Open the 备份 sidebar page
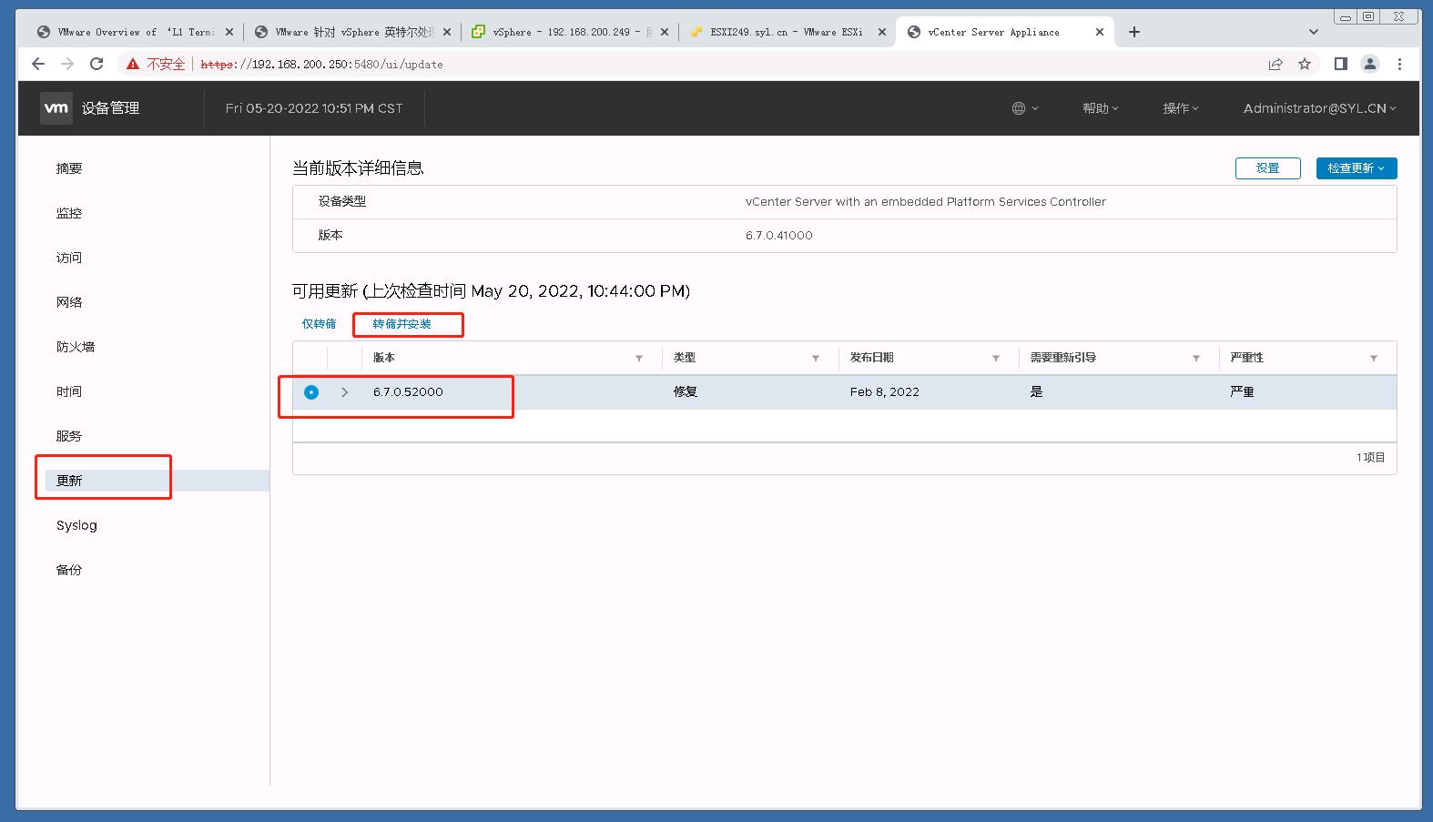Image resolution: width=1433 pixels, height=822 pixels. coord(69,570)
